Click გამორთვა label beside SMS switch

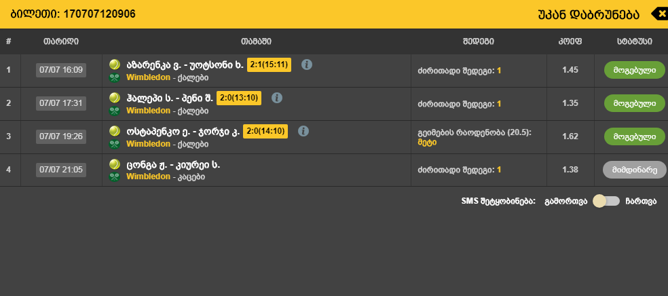(566, 202)
